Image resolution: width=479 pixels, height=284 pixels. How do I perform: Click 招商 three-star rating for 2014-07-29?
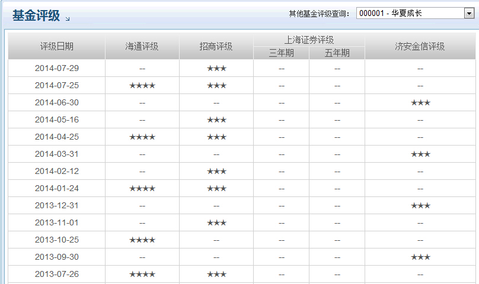pyautogui.click(x=216, y=69)
